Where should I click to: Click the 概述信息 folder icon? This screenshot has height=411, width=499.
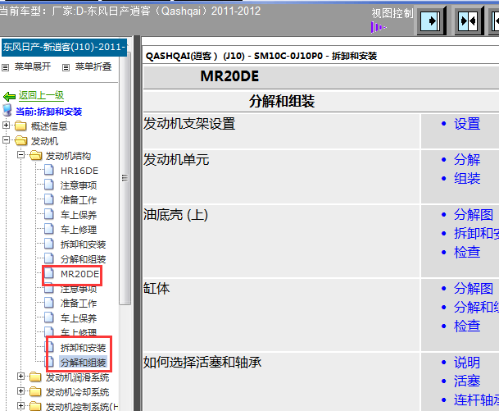pyautogui.click(x=20, y=126)
